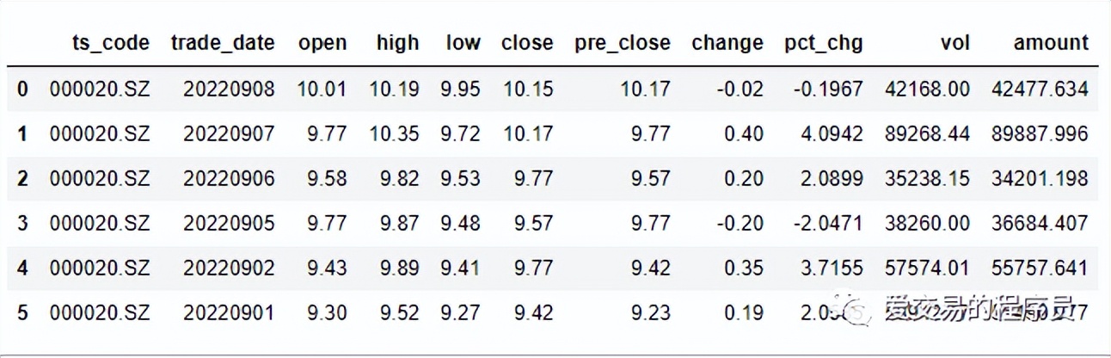Click the ts_code column header
Screen dimensions: 1111x358
click(x=111, y=43)
